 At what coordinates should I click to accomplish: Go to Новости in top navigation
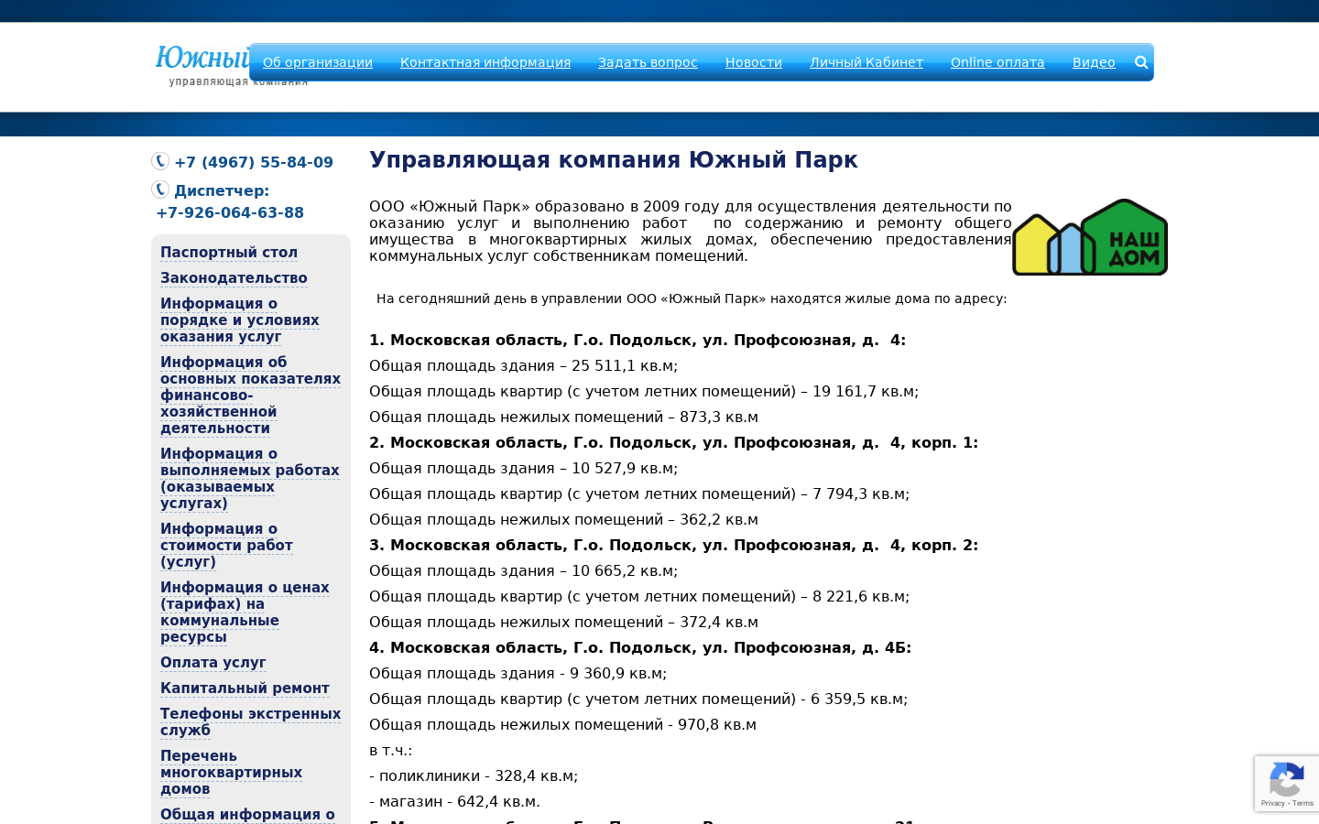754,62
